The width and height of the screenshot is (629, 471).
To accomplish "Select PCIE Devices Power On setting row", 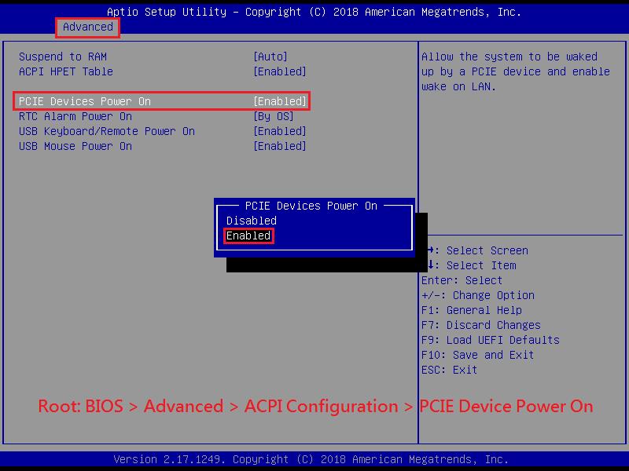I will pos(162,101).
